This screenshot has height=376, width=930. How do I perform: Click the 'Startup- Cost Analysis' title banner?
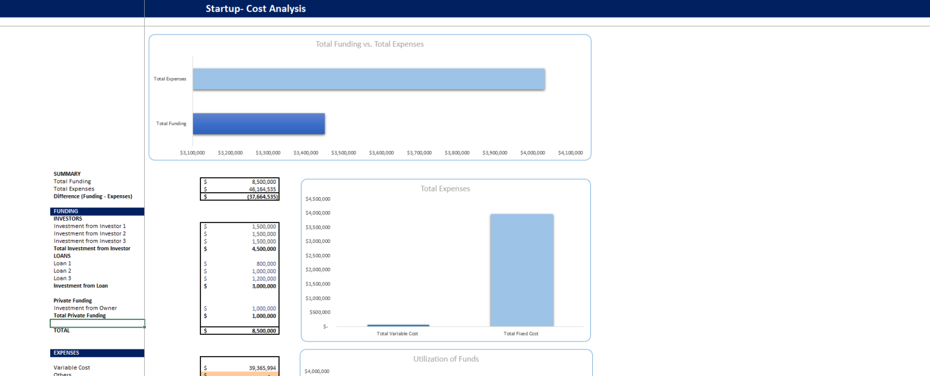pos(256,8)
